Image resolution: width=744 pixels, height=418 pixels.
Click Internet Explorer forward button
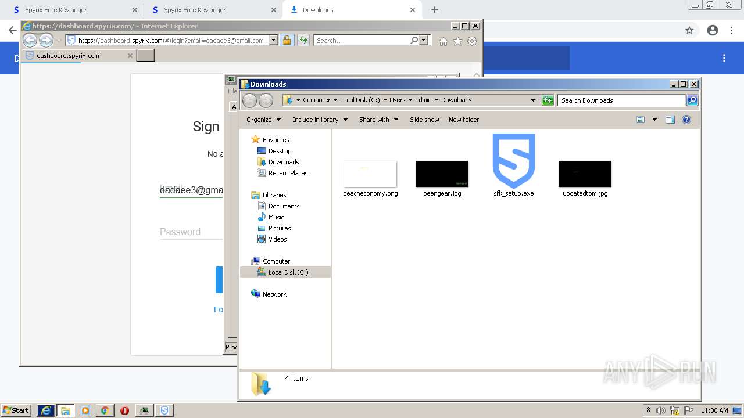(46, 40)
